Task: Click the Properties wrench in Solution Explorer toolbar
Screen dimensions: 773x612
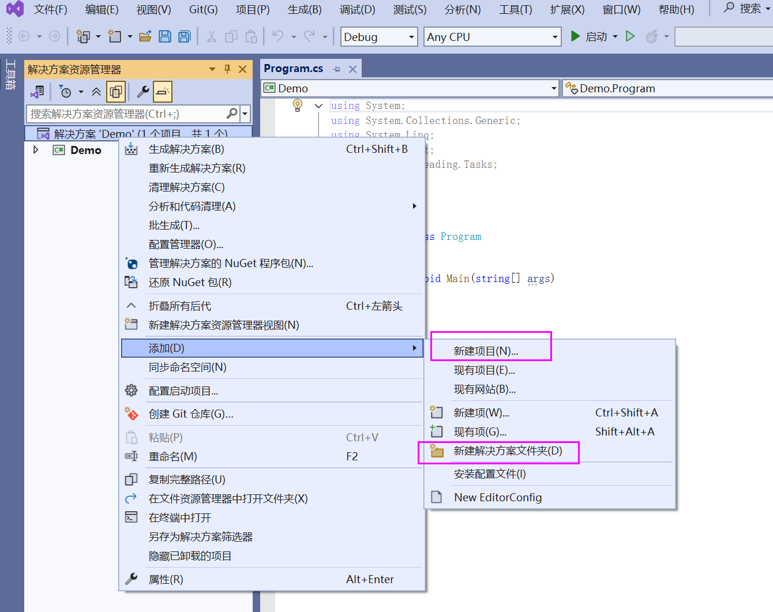Action: [x=143, y=92]
